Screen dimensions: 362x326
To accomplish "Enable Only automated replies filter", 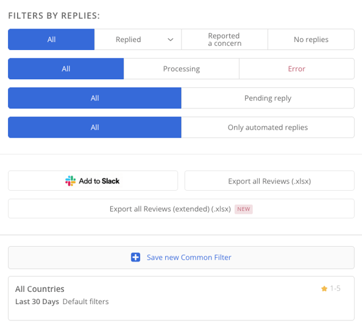I will pyautogui.click(x=268, y=127).
